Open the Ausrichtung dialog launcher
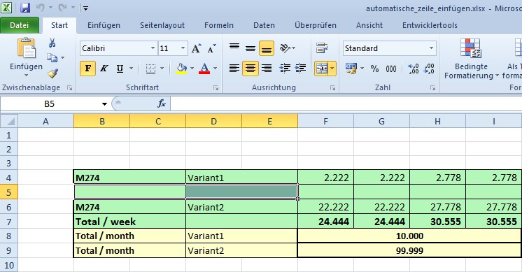Image resolution: width=522 pixels, height=272 pixels. [x=332, y=88]
